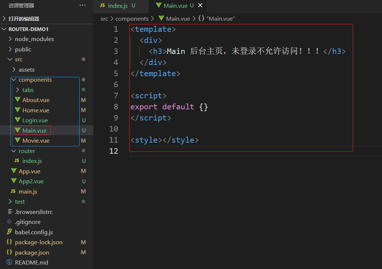The image size is (382, 269).
Task: Click the JS icon beside main.js
Action: click(x=13, y=191)
